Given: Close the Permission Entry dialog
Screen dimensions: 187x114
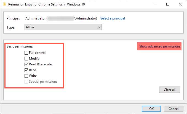Looking at the screenshot, I should 180,4.
